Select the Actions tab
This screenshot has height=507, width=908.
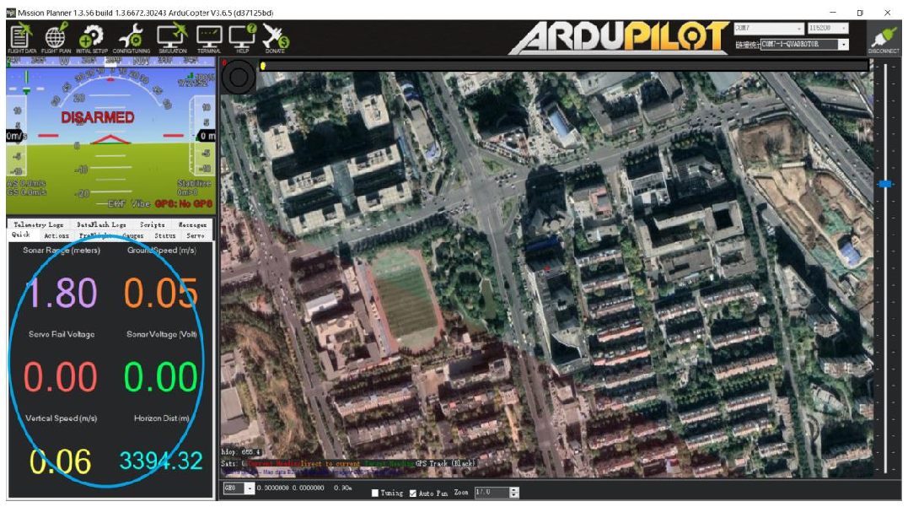click(x=56, y=235)
